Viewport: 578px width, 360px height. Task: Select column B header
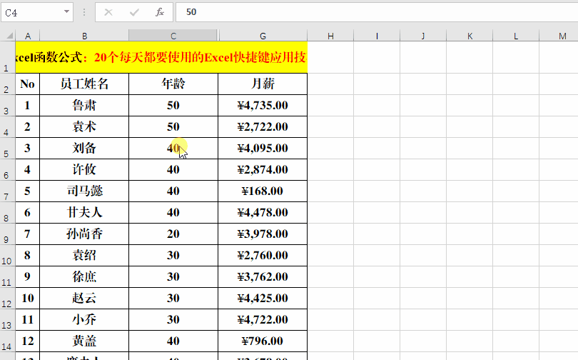pyautogui.click(x=84, y=36)
